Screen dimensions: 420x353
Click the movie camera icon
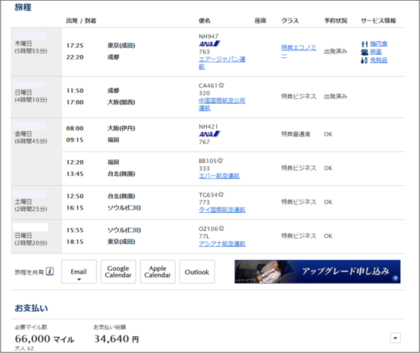pos(364,52)
